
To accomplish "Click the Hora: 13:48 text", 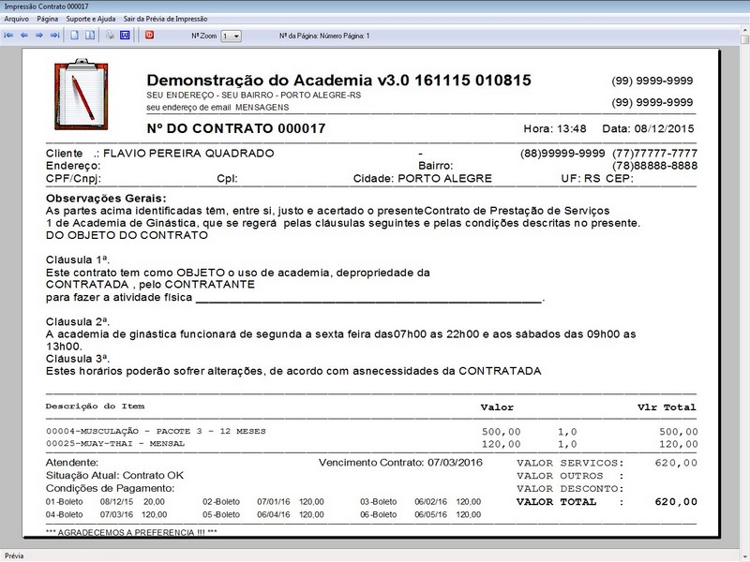I will 555,128.
